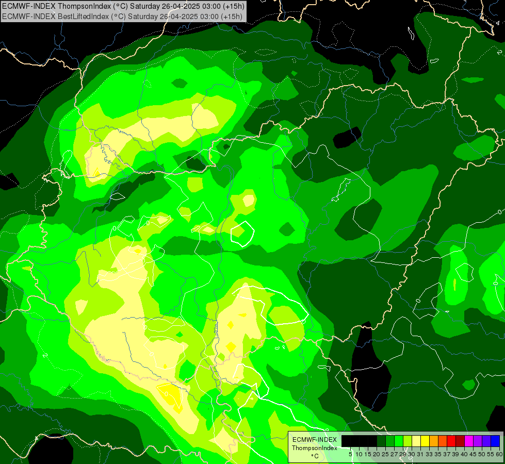Screen dimensions: 505x464
Task: Pick the bright green 27-29 legend swatch
Action: 399,441
